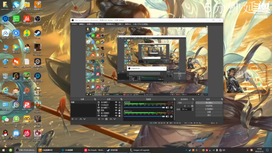Click the 退出 exit button in Controls

[209, 115]
